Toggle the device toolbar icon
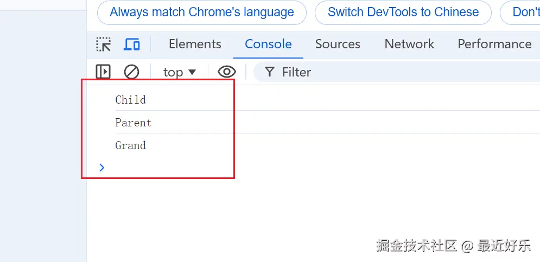540x262 pixels. point(131,44)
